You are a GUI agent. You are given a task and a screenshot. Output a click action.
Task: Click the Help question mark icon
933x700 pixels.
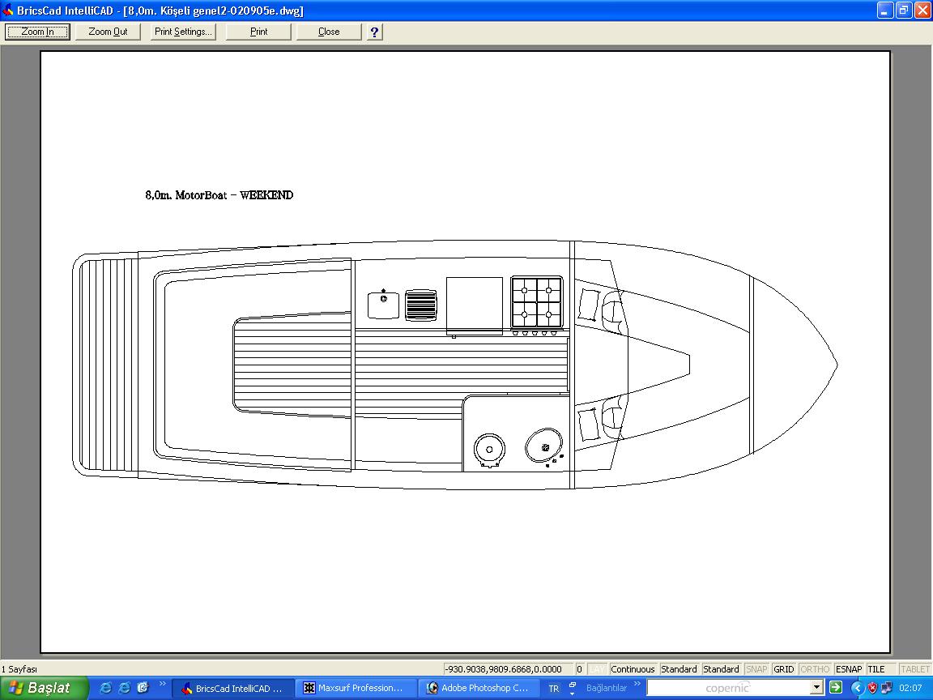pyautogui.click(x=374, y=32)
